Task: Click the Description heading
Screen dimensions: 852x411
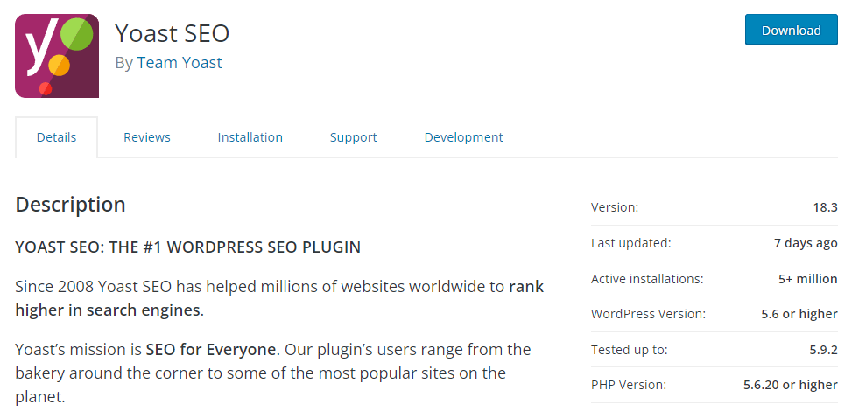Action: point(71,205)
